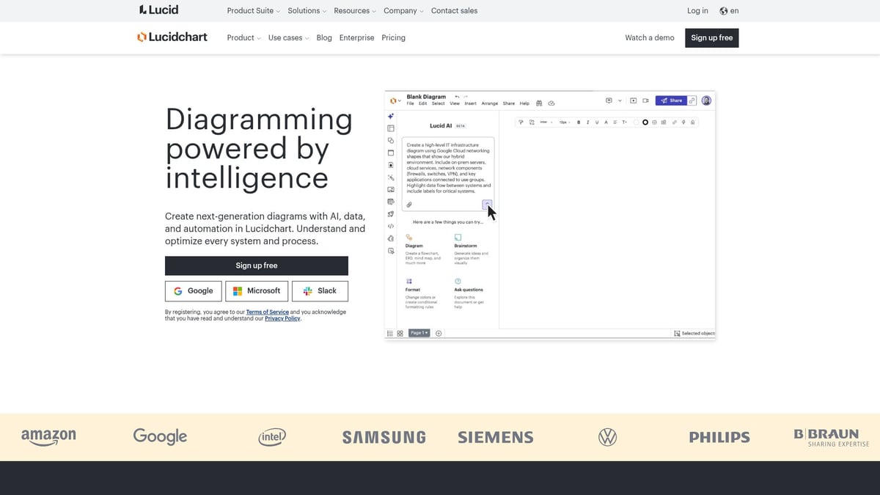
Task: Select the Bold formatting icon in the editor toolbar
Action: pos(579,122)
